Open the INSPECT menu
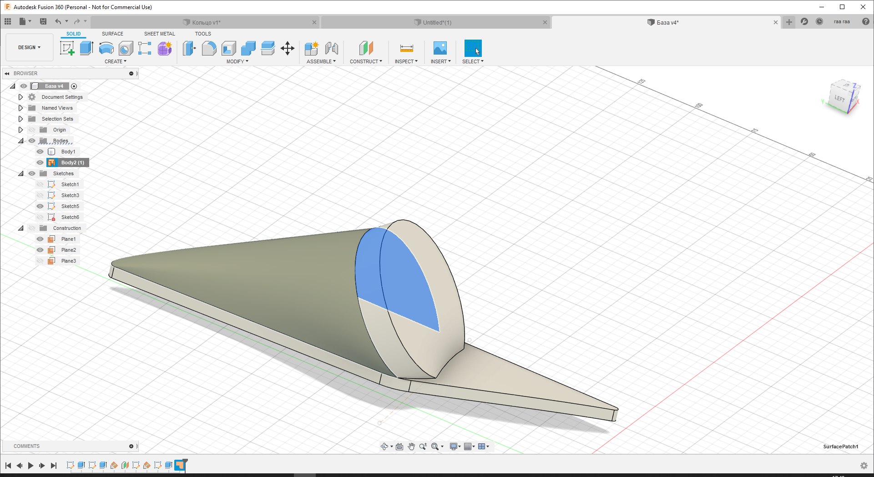The image size is (874, 477). (406, 61)
